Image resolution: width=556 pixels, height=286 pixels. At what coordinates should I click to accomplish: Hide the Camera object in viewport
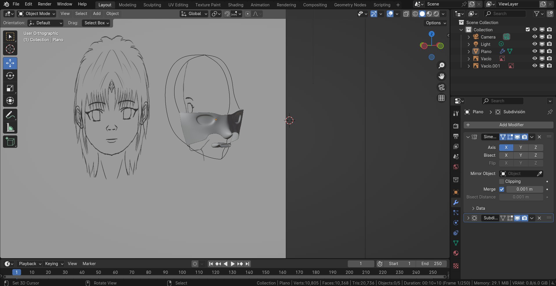(535, 37)
